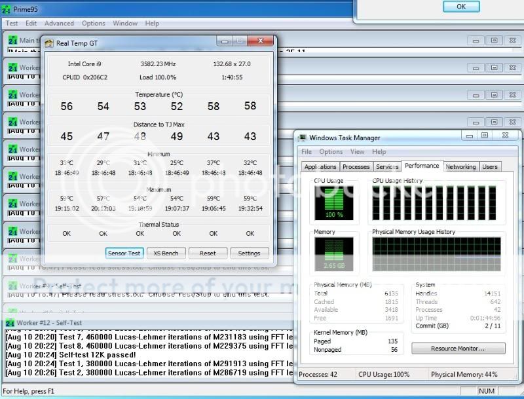Viewport: 524px width, 399px height.
Task: Open the Test menu in Prime95
Action: [x=12, y=24]
